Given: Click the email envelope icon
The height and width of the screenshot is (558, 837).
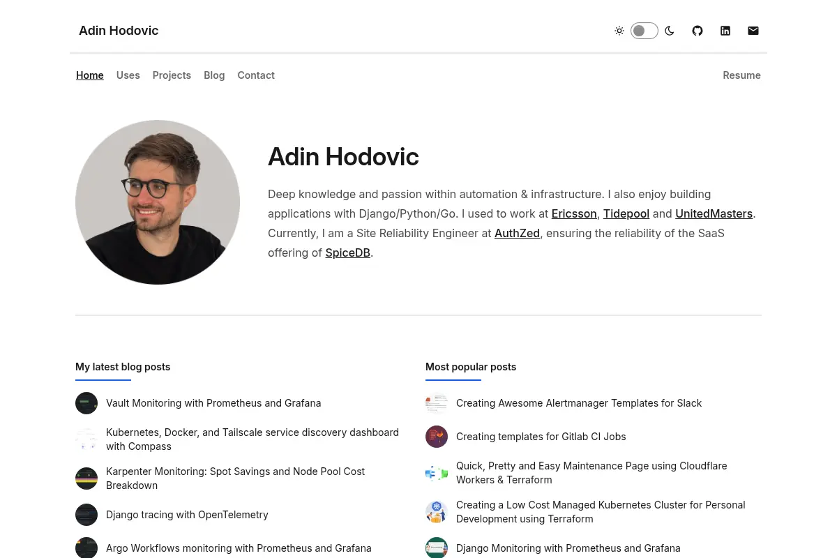Looking at the screenshot, I should point(753,31).
